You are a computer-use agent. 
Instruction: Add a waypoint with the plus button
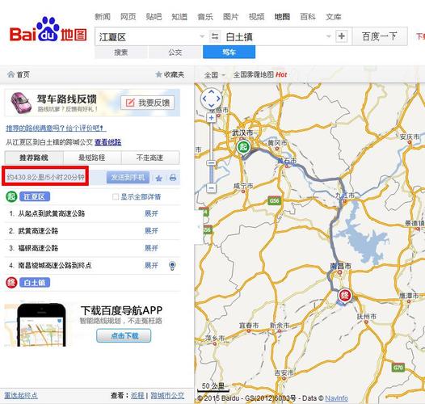pyautogui.click(x=342, y=36)
